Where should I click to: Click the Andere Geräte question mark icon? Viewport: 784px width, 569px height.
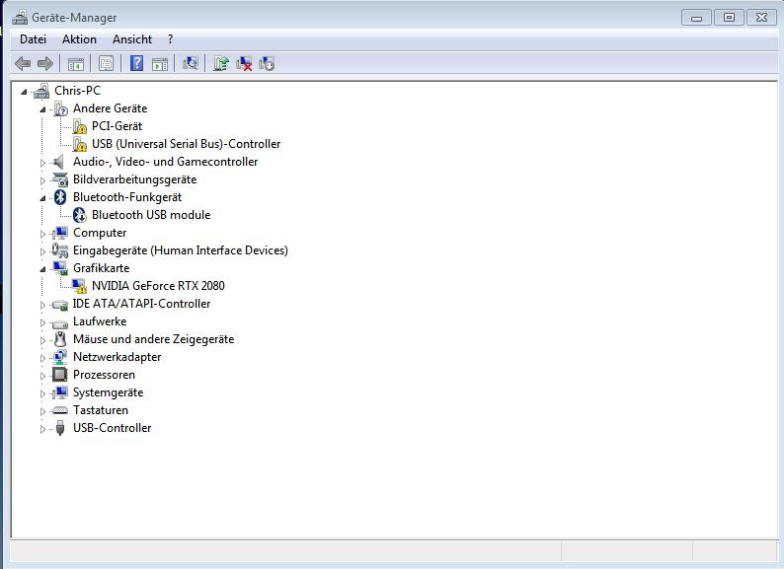tap(60, 108)
